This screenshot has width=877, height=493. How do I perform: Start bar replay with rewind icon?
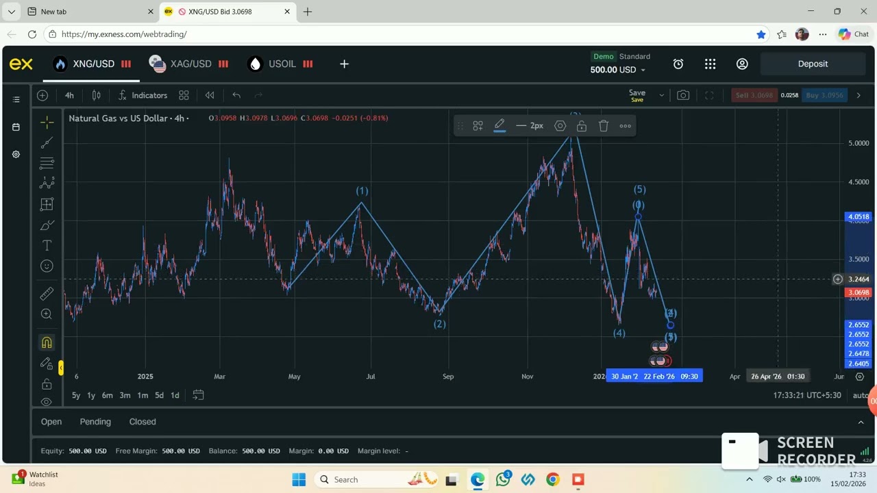pyautogui.click(x=210, y=95)
